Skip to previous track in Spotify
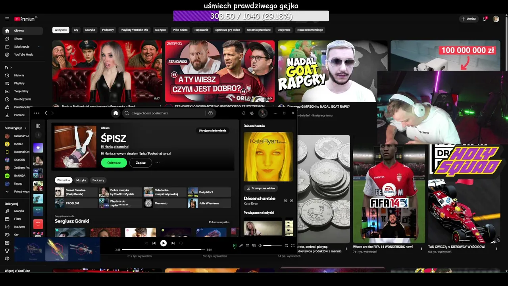The image size is (508, 286). click(x=154, y=243)
